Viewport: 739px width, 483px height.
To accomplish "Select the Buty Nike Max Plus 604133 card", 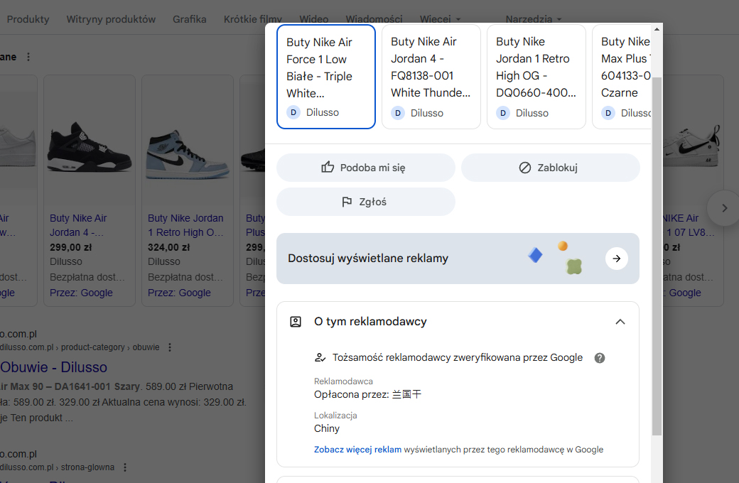I will 622,77.
